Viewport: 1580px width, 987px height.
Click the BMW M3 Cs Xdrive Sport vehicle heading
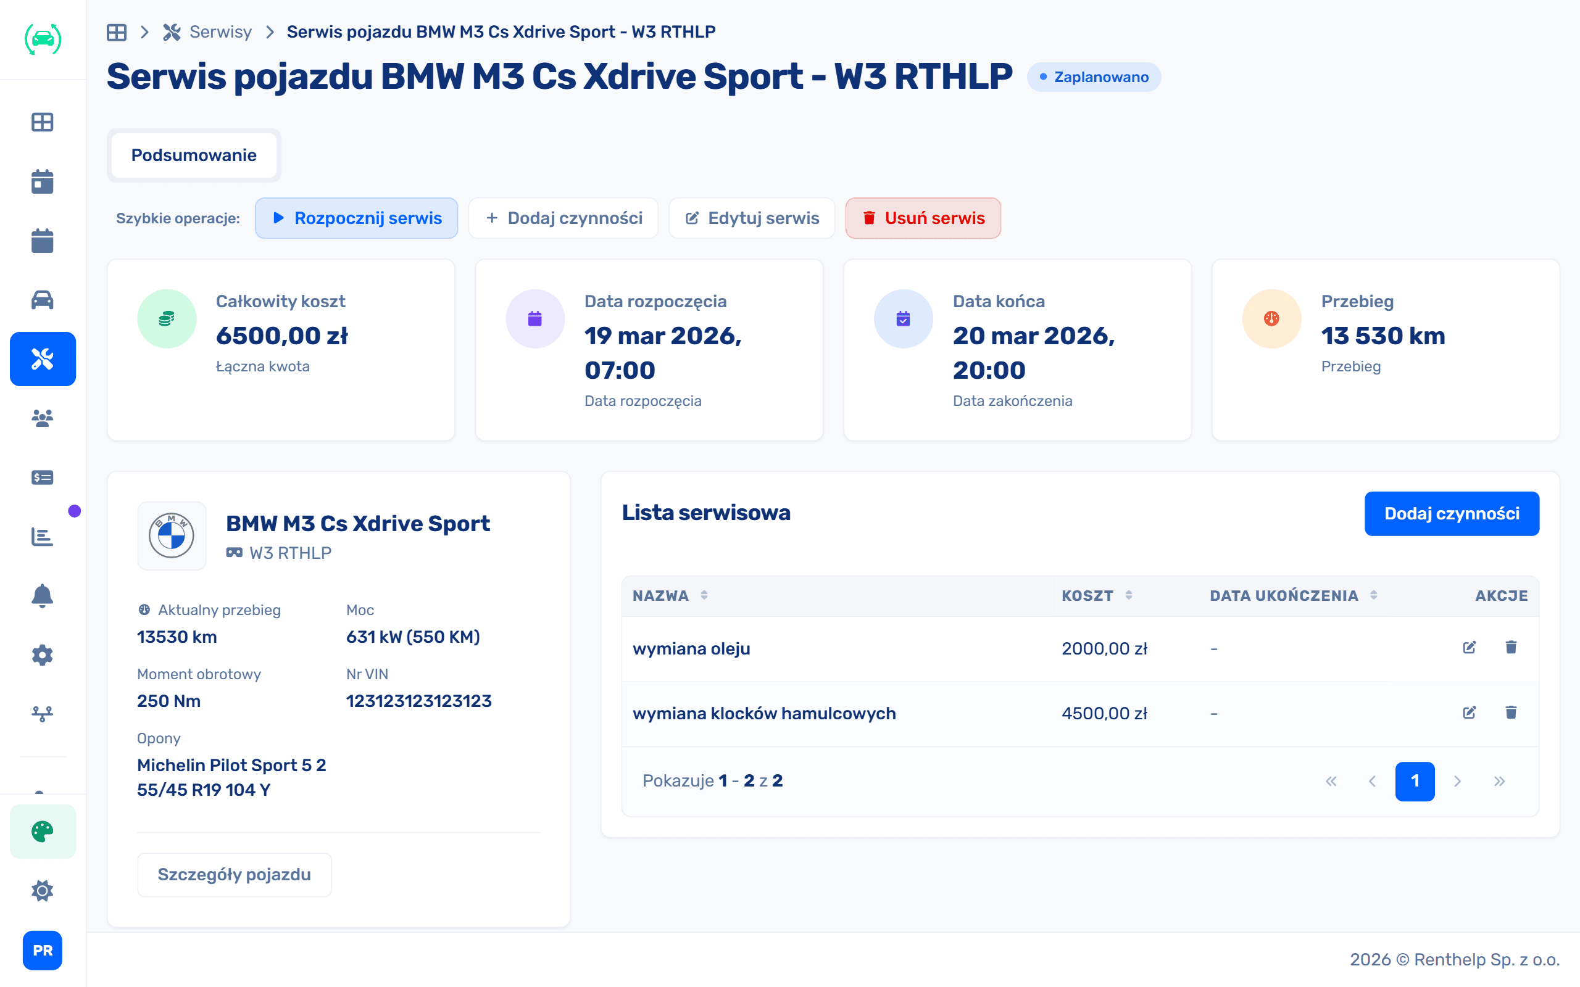(358, 524)
